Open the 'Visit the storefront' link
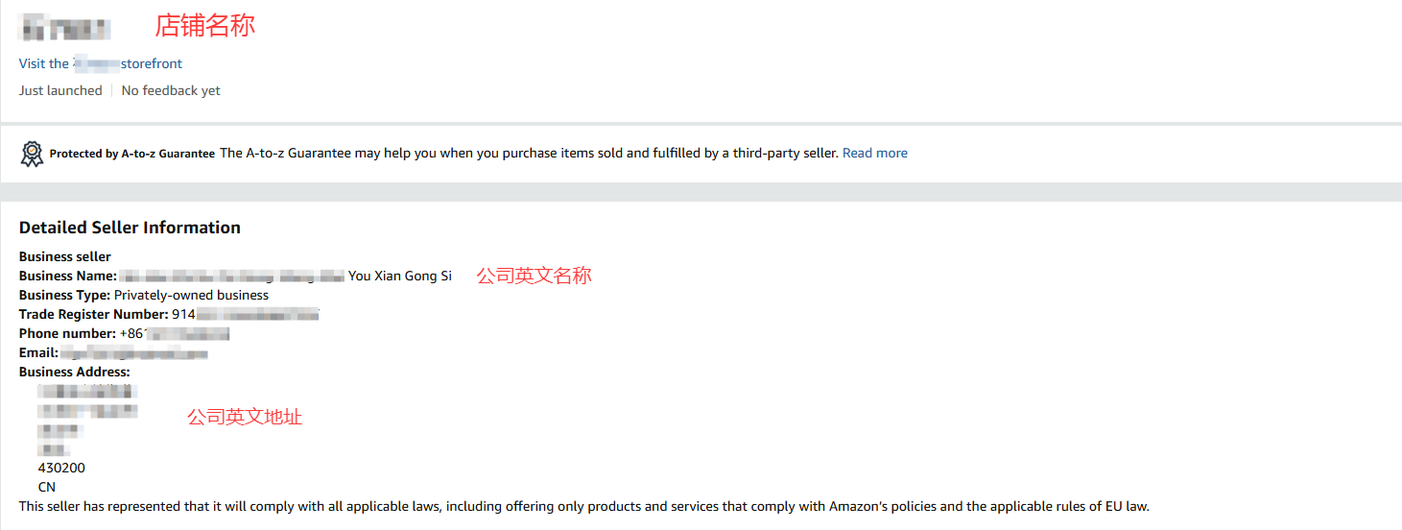1402x530 pixels. 101,63
